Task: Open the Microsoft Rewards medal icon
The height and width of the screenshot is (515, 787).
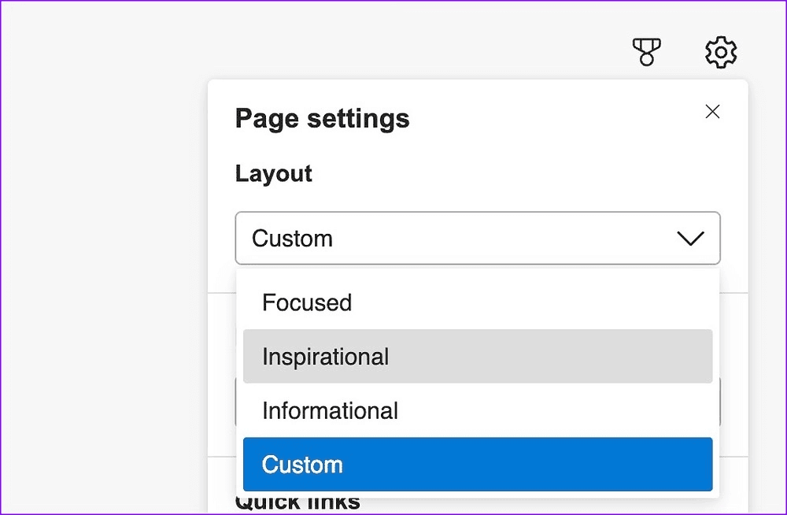Action: coord(646,53)
